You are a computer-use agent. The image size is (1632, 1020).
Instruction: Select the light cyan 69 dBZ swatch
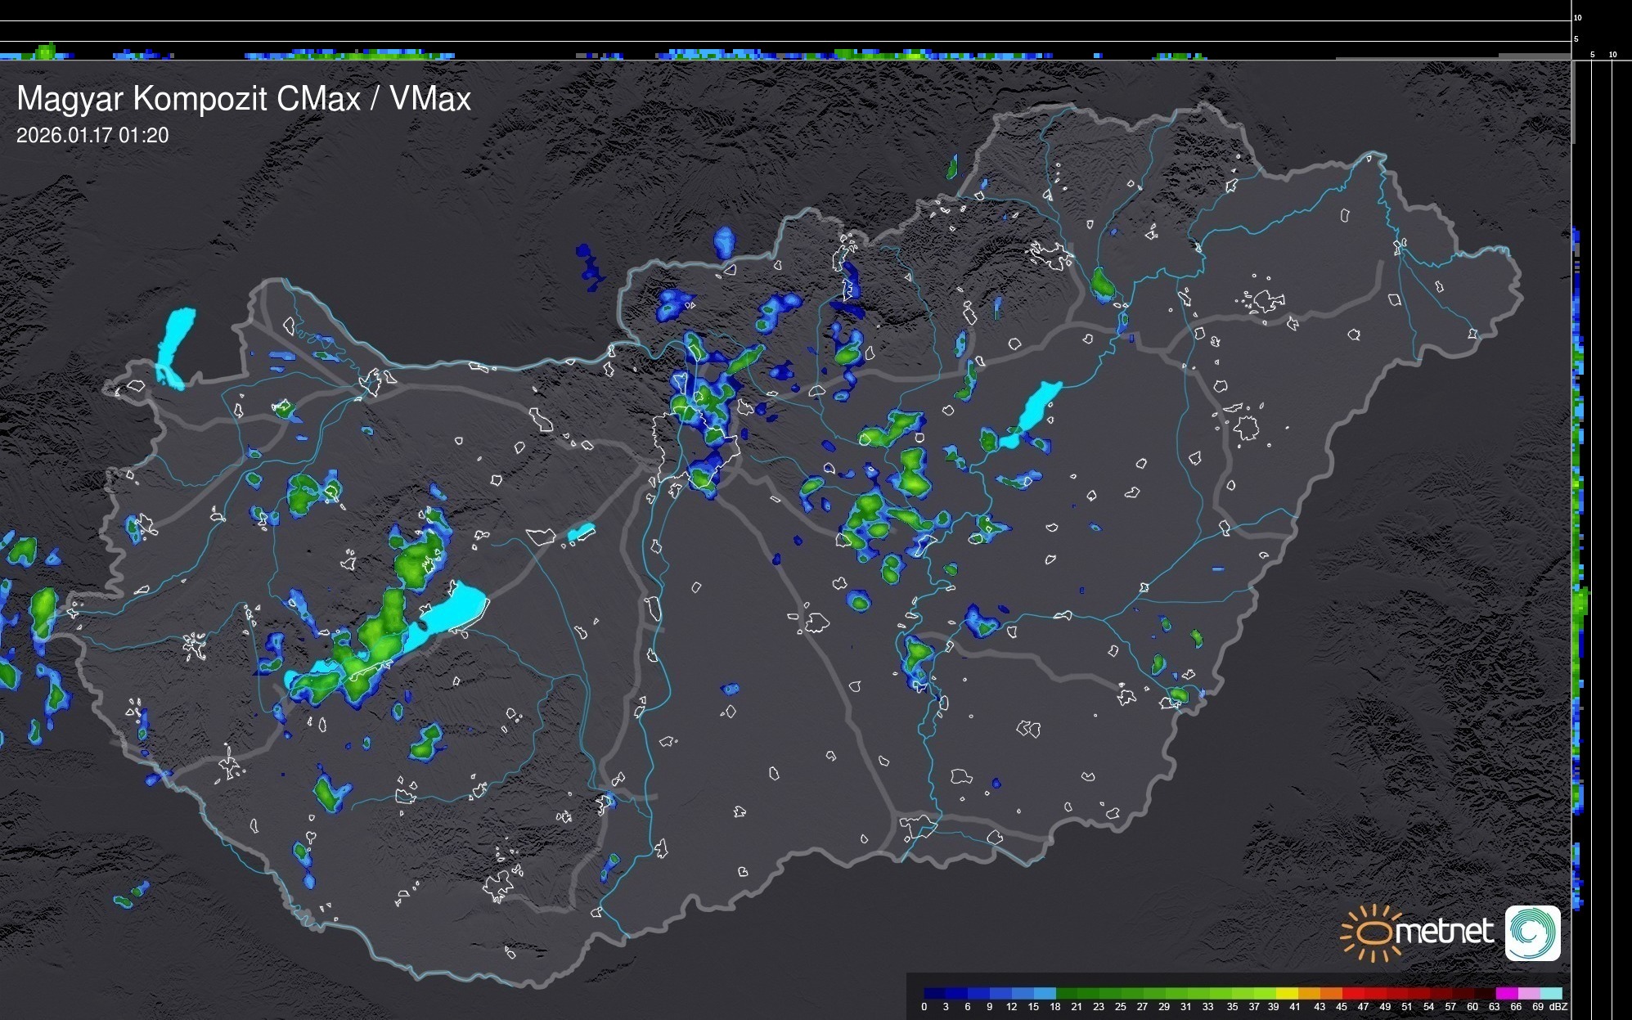pos(1551,993)
